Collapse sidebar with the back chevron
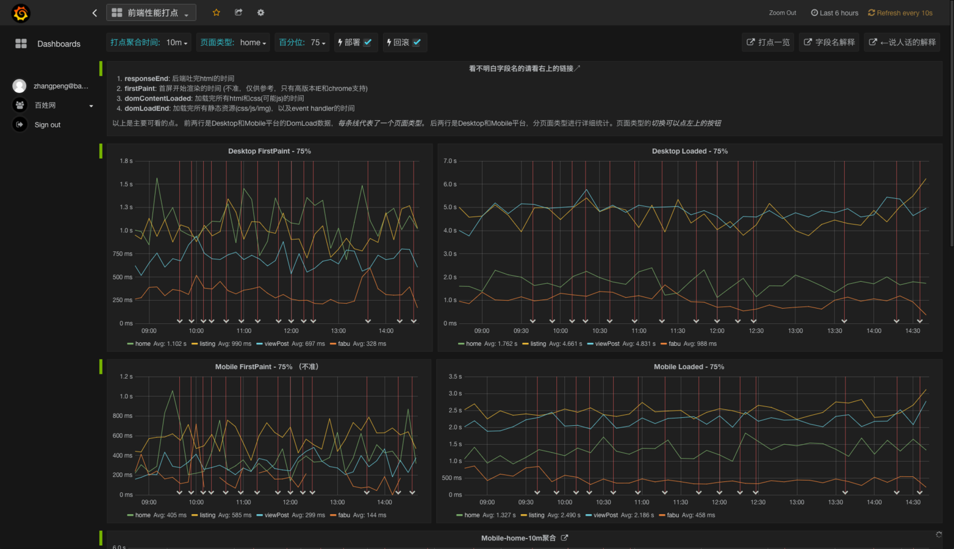 click(95, 13)
